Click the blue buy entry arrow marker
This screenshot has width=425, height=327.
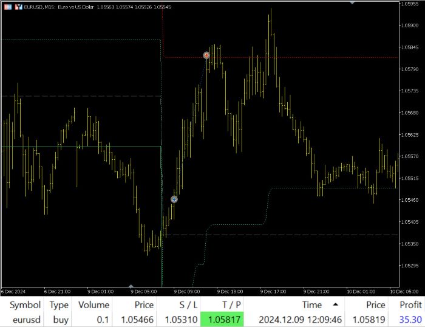(x=174, y=200)
